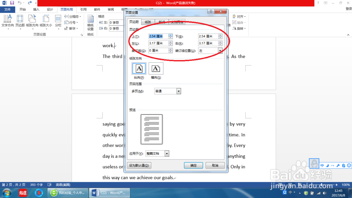The width and height of the screenshot is (352, 198).
Task: Click page count in status bar
Action: tap(14, 185)
